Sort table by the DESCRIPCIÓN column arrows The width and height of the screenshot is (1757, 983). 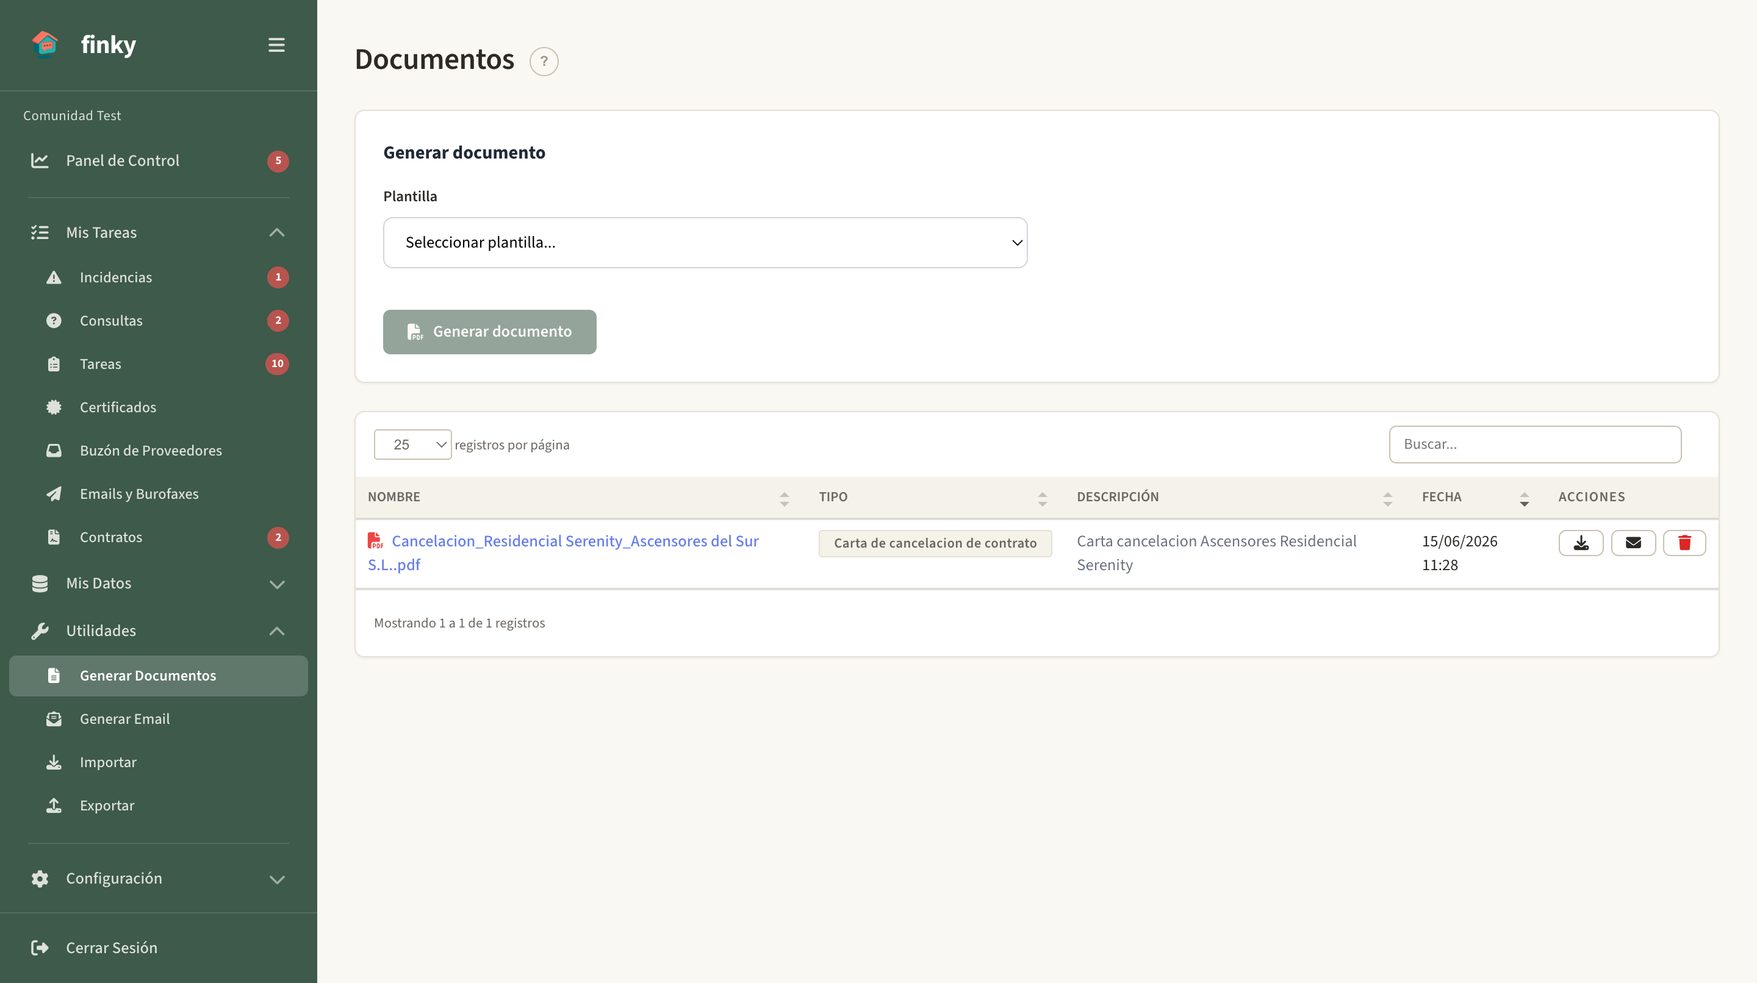[x=1387, y=498]
